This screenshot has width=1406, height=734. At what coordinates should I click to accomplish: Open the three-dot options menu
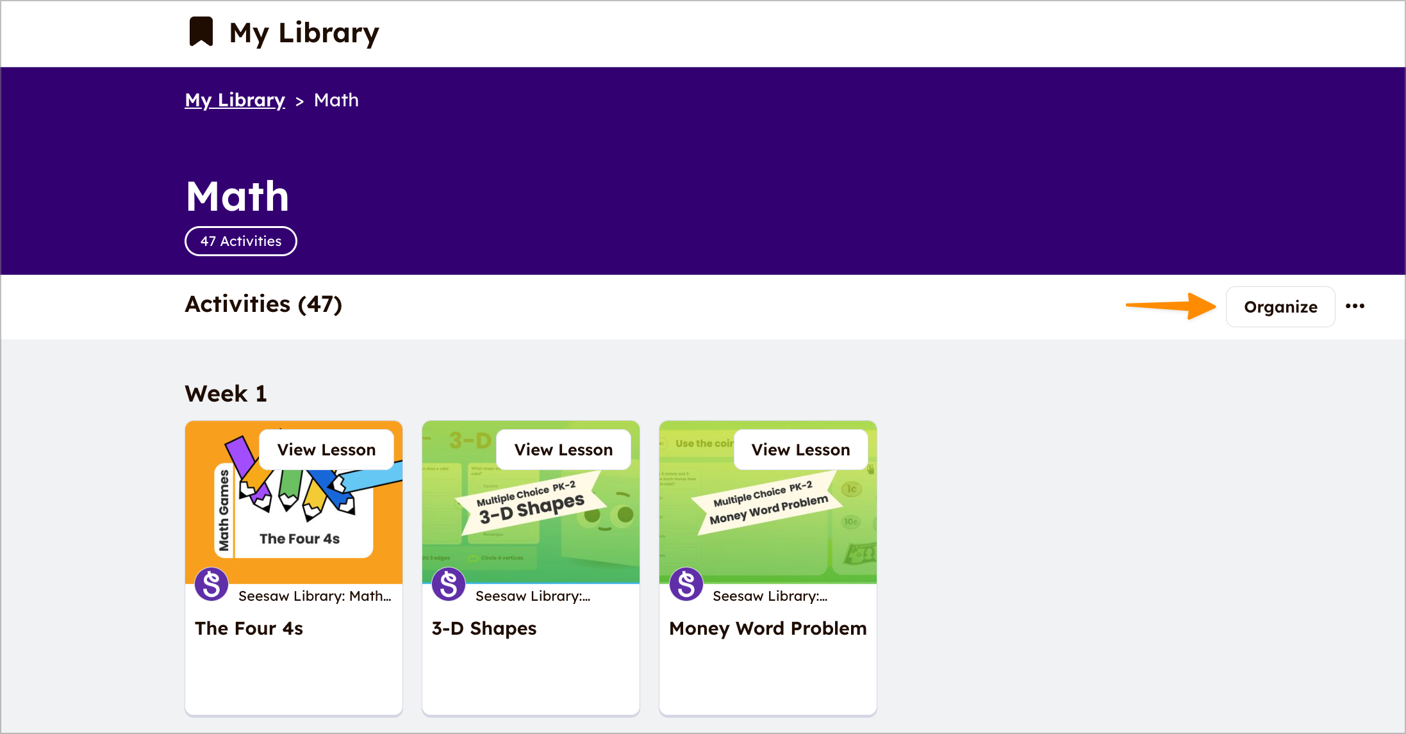tap(1355, 306)
